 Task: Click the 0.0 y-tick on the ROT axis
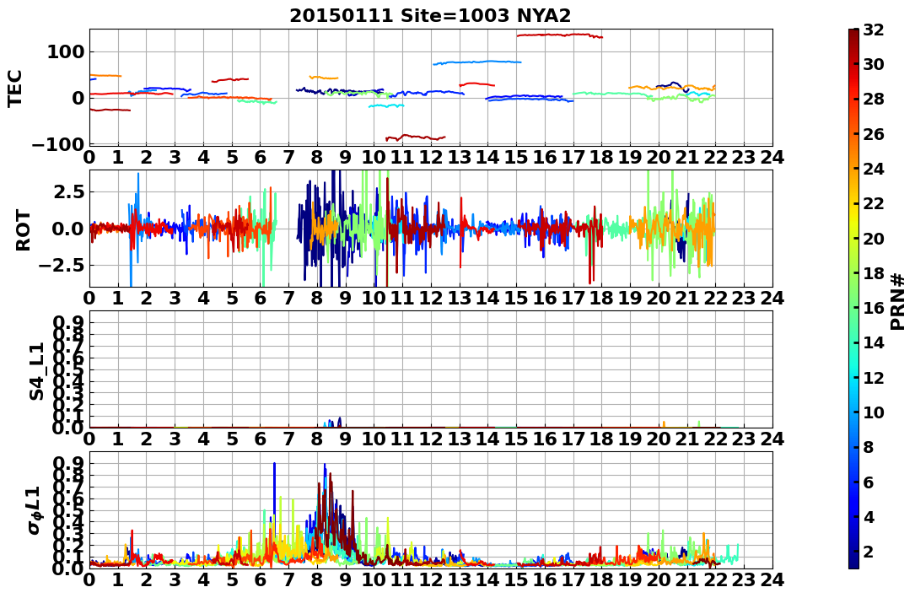pos(70,229)
